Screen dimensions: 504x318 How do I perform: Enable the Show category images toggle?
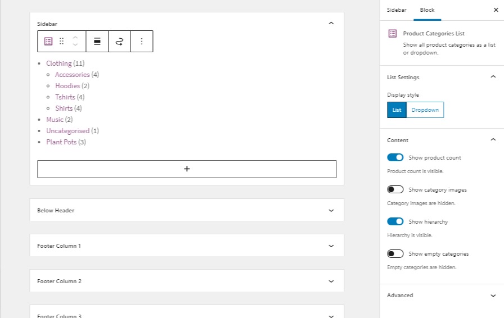(x=395, y=190)
